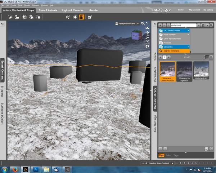The image size is (216, 173).
Task: Click the Photoshop icon in the taskbar
Action: [x=36, y=170]
